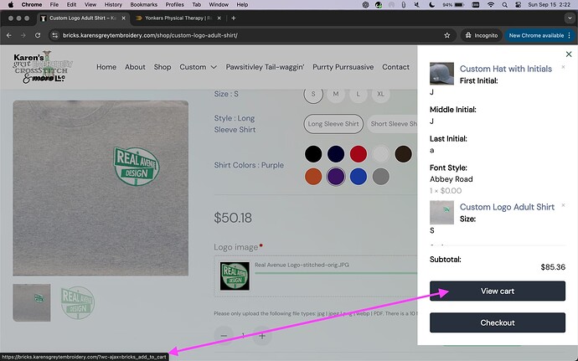Open Purrty Purrsuasive page
The height and width of the screenshot is (361, 578).
pos(343,67)
